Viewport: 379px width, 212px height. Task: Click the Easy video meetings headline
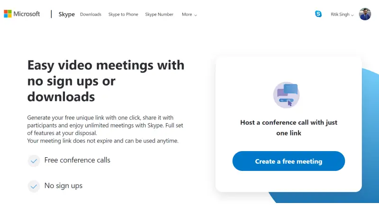coord(106,81)
